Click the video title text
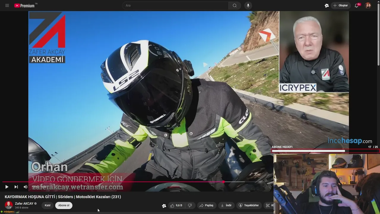 coord(63,197)
